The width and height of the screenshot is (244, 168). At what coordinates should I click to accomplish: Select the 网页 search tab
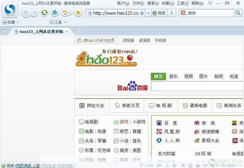(158, 76)
